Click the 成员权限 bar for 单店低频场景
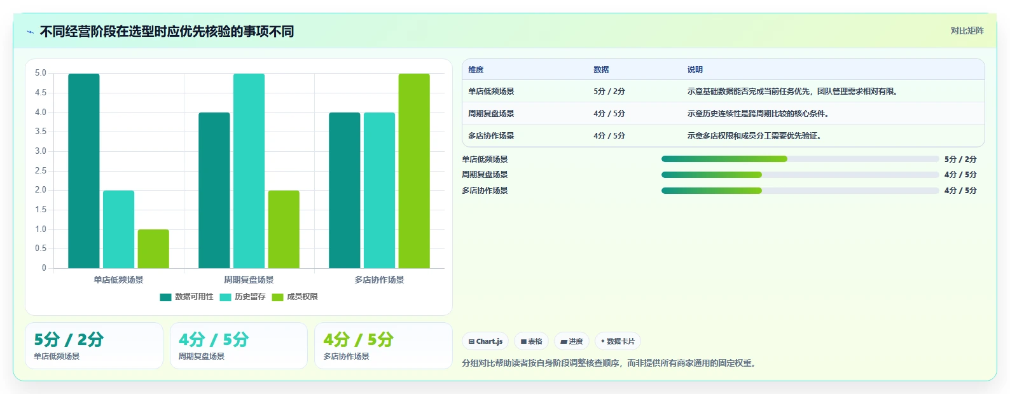The image size is (1010, 394). (x=153, y=248)
